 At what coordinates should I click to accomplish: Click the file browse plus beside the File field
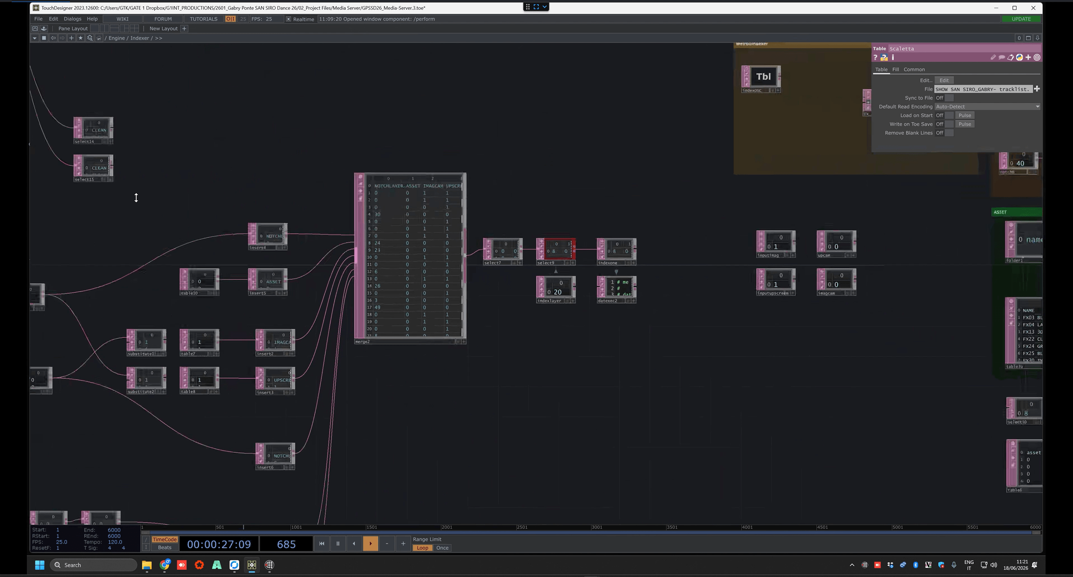pos(1037,89)
